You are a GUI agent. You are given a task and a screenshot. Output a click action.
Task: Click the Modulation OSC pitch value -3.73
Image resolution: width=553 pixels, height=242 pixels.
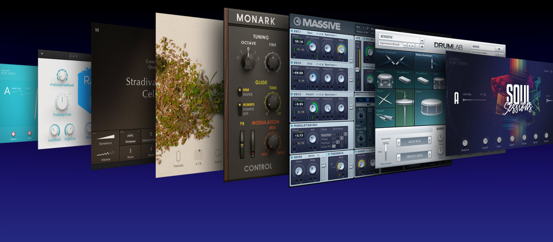tap(298, 136)
